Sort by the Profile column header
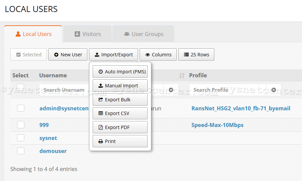This screenshot has height=181, width=302. pos(198,75)
